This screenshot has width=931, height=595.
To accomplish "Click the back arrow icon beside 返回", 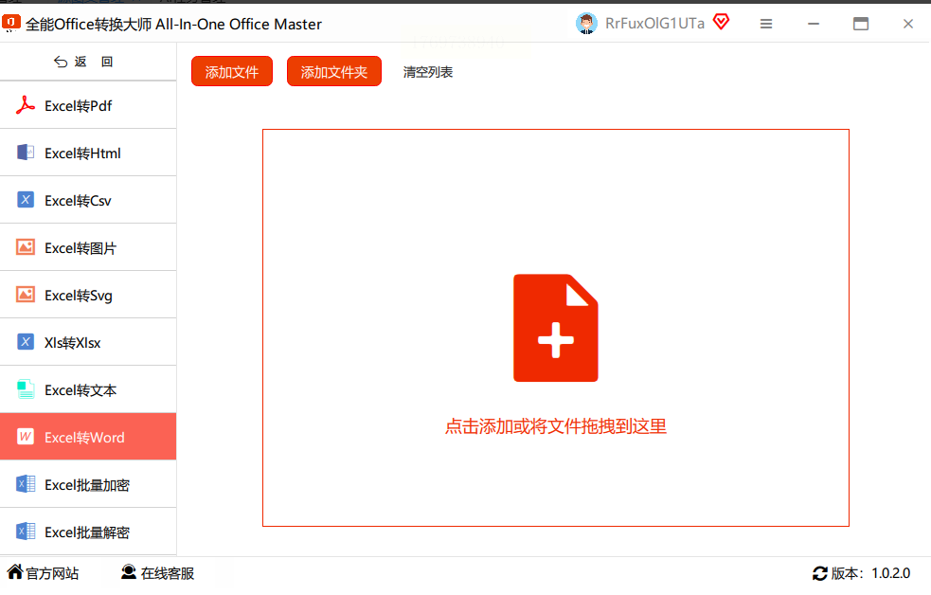I will click(x=61, y=62).
